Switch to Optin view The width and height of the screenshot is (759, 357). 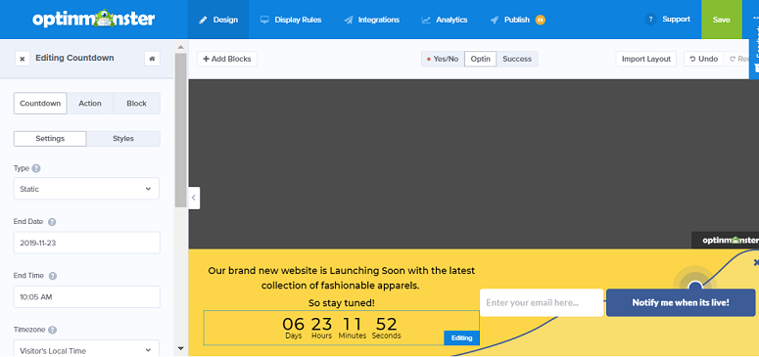[x=480, y=59]
